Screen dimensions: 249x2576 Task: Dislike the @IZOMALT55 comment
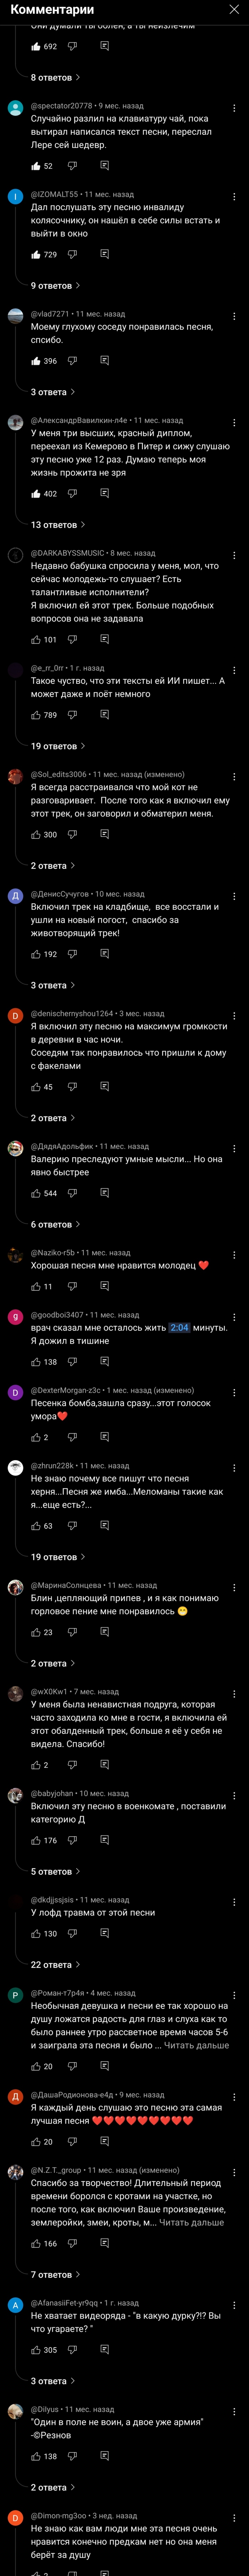72,255
